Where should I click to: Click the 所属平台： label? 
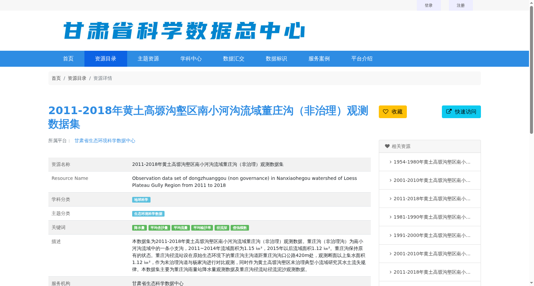click(x=60, y=141)
